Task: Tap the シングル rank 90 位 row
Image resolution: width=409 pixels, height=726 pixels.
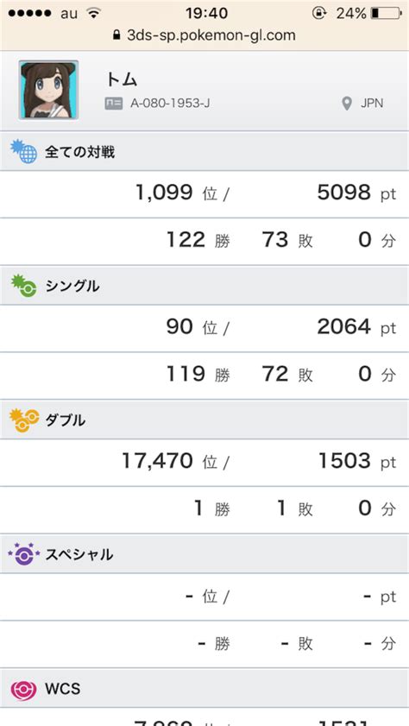Action: coord(204,328)
